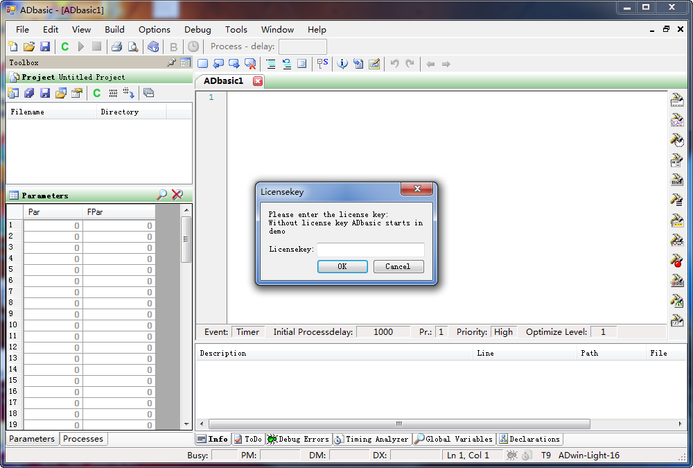This screenshot has height=468, width=693.
Task: Click the Optimize Level value box
Action: (604, 331)
